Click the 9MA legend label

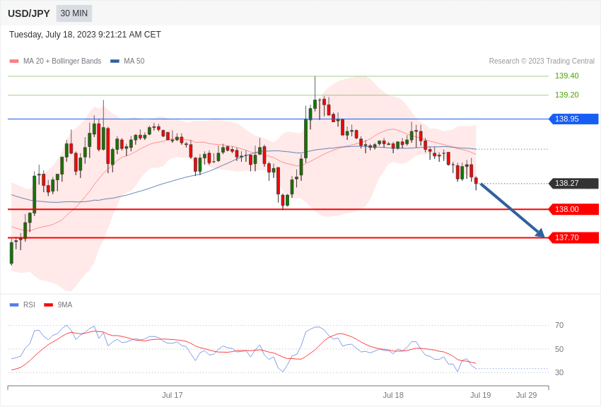(x=65, y=305)
